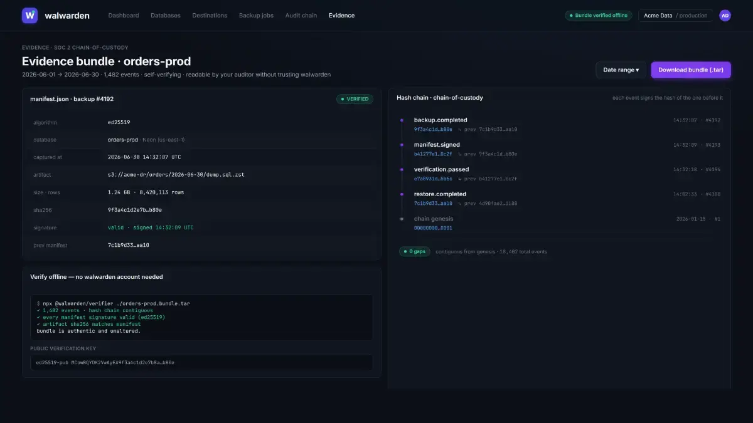Open the Dashboard tab
Screen dimensions: 753x423
click(x=124, y=16)
